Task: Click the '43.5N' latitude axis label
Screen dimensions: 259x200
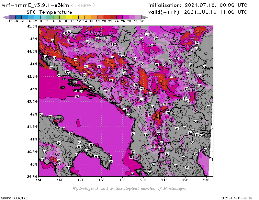Action: tap(32, 76)
